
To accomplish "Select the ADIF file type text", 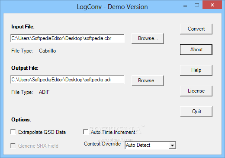I will coord(44,92).
